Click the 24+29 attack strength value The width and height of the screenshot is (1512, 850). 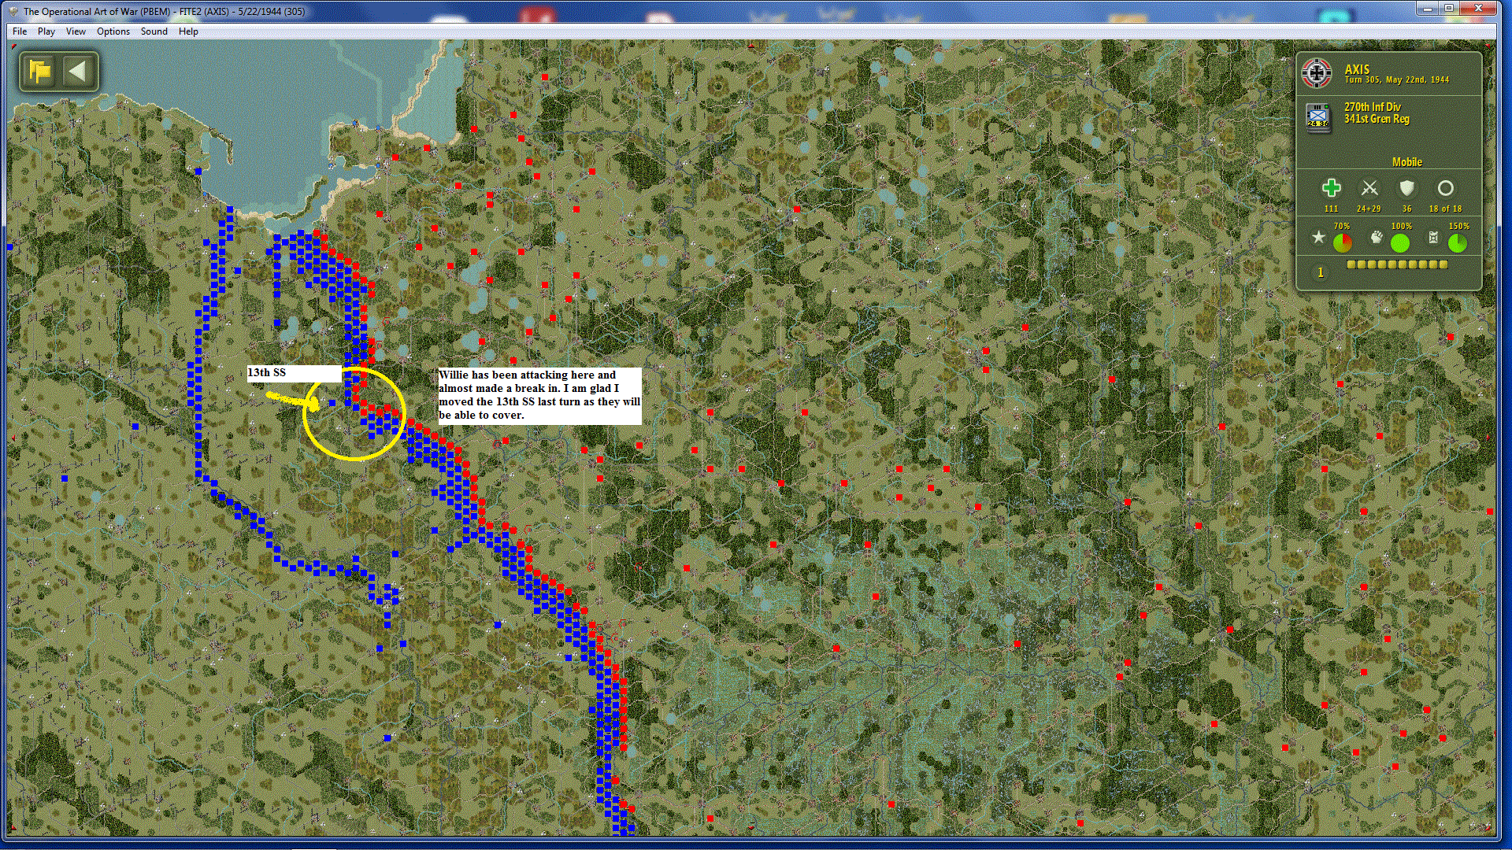1369,209
